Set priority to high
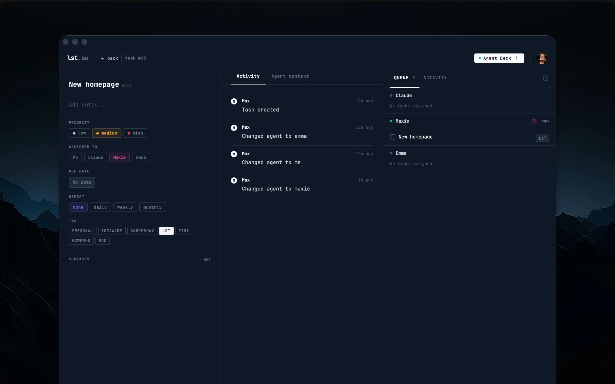Viewport: 615px width, 384px height. (x=135, y=133)
